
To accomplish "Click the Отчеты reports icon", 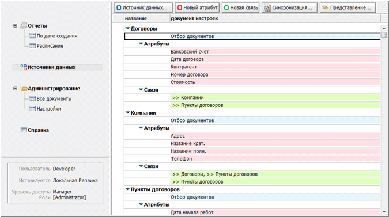I will pyautogui.click(x=24, y=25).
